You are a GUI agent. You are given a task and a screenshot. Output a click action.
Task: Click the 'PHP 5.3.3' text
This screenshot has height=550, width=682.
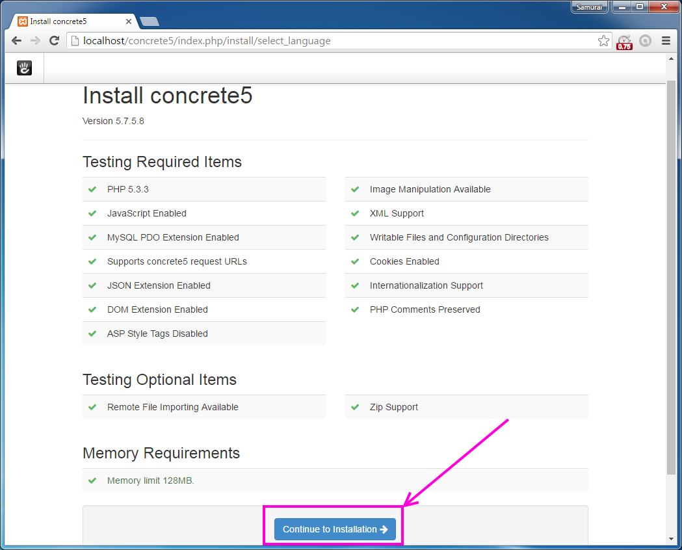(x=128, y=189)
